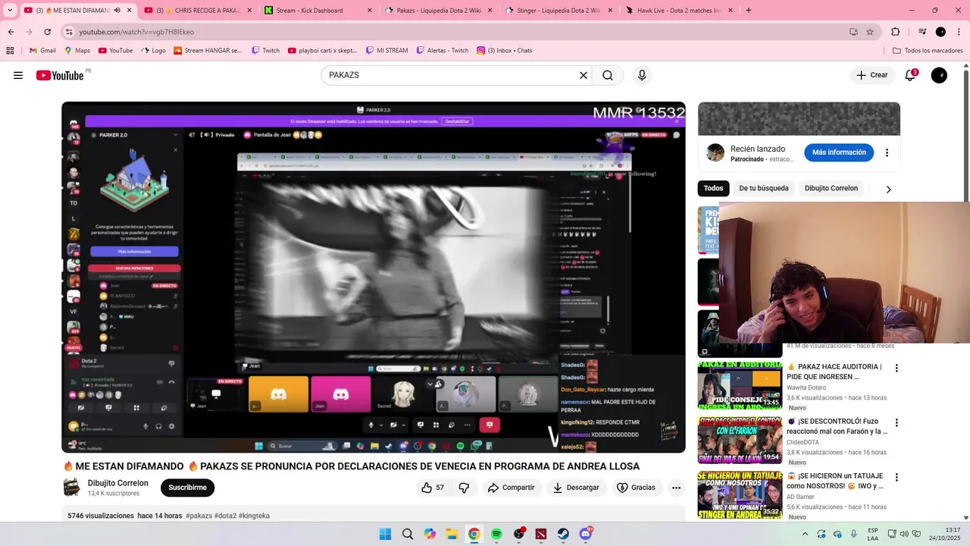Screen dimensions: 970x546
Task: Open YouTube notifications bell
Action: click(x=910, y=75)
